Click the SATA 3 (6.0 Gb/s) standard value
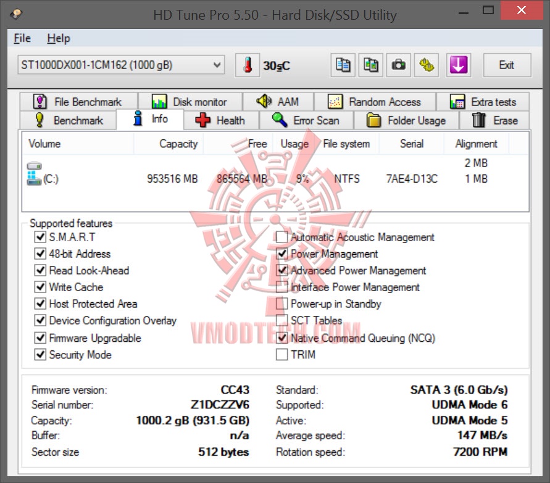550x483 pixels. (x=459, y=390)
